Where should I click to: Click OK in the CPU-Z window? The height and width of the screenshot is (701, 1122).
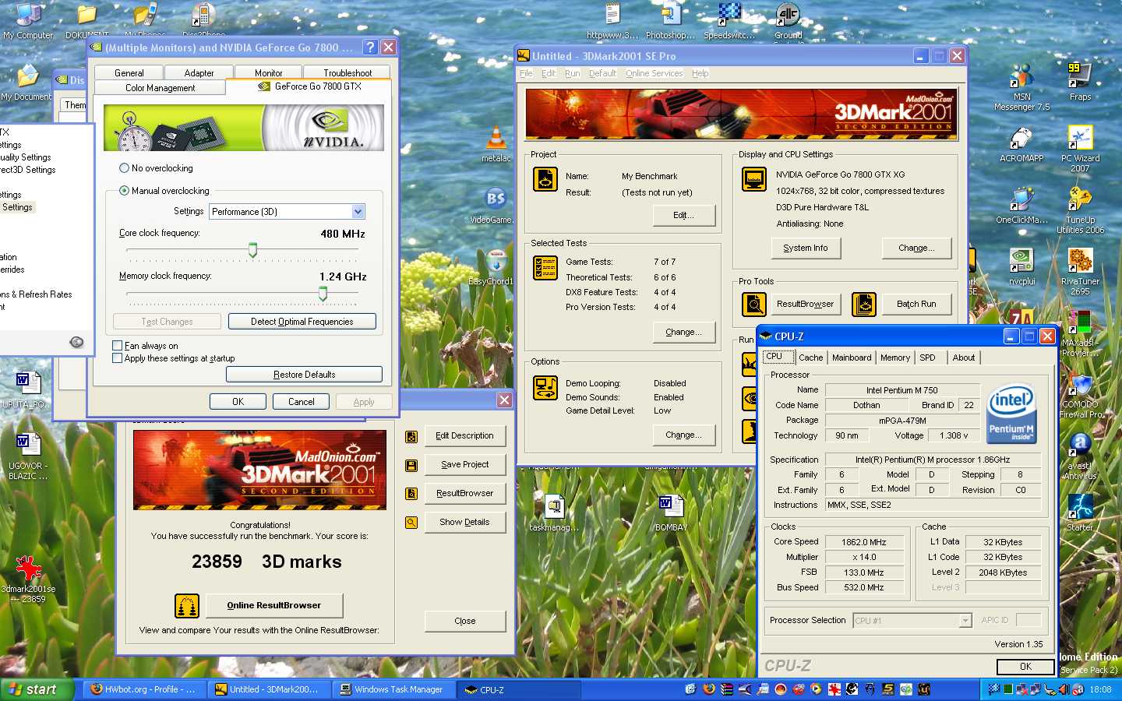1025,667
